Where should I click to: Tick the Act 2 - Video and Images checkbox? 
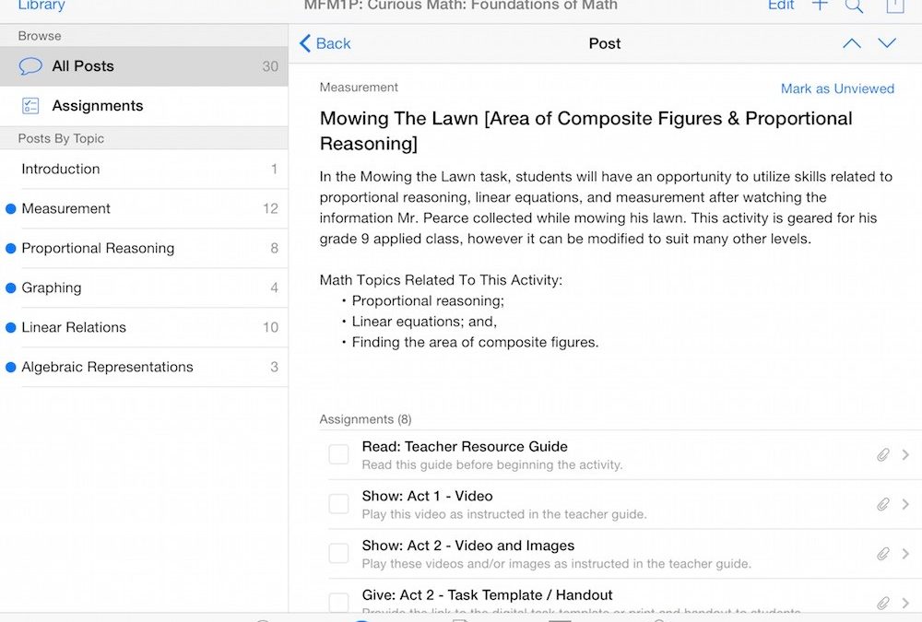point(339,554)
